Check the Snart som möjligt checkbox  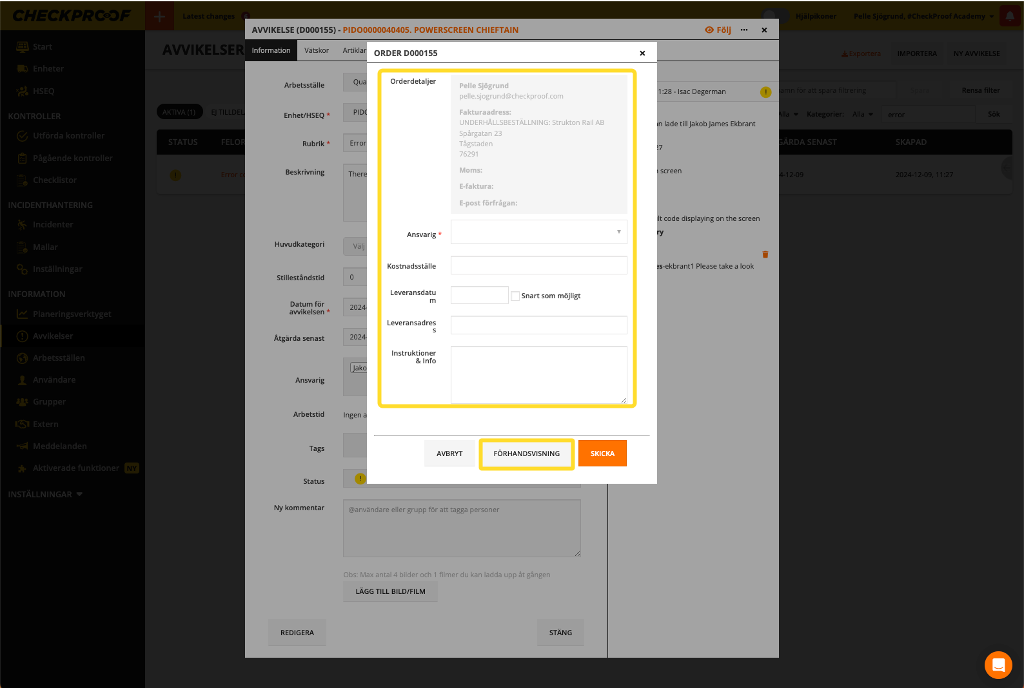[515, 296]
